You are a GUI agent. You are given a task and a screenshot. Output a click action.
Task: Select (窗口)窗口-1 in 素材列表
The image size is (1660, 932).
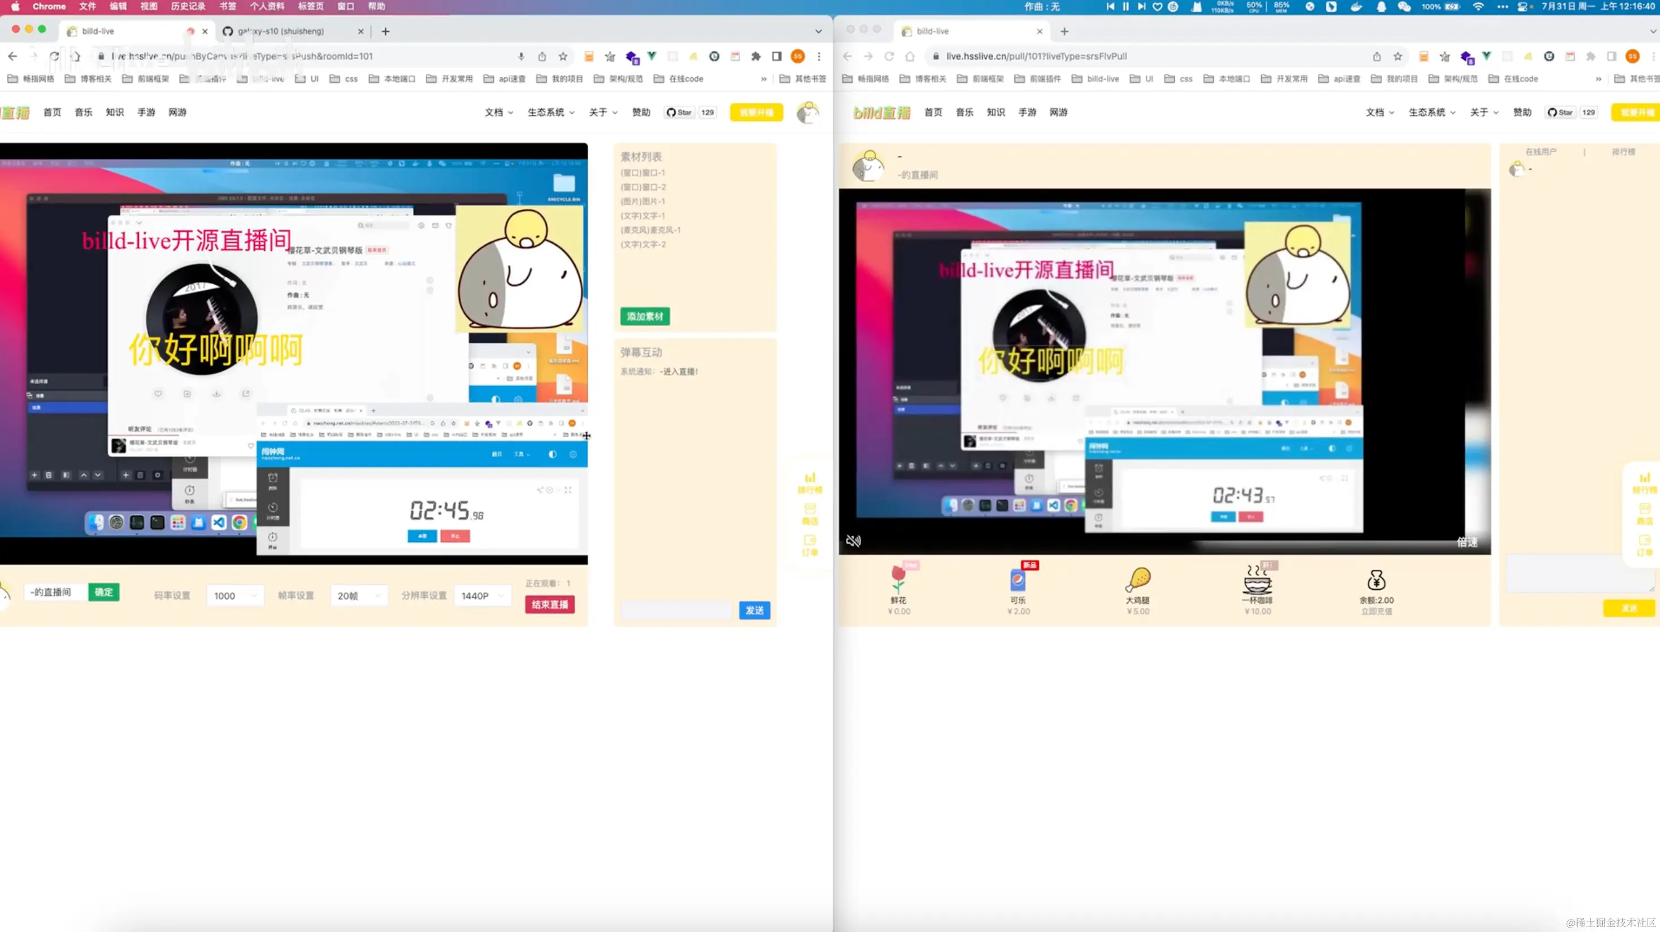pyautogui.click(x=642, y=173)
